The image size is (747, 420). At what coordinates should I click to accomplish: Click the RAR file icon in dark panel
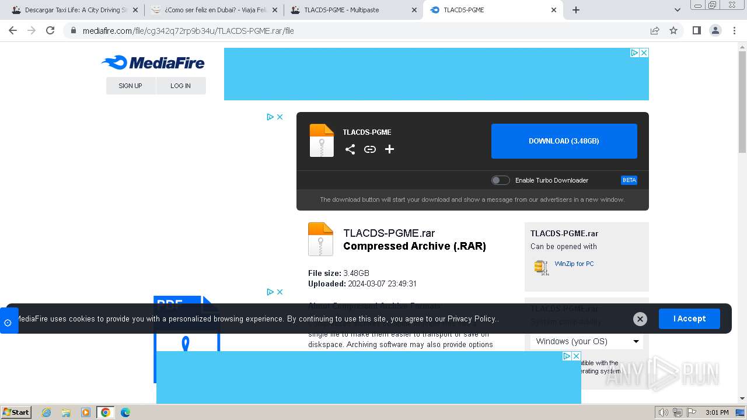coord(322,141)
